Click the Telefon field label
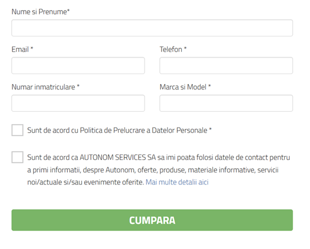Viewport: 310px width, 249px height. (171, 49)
